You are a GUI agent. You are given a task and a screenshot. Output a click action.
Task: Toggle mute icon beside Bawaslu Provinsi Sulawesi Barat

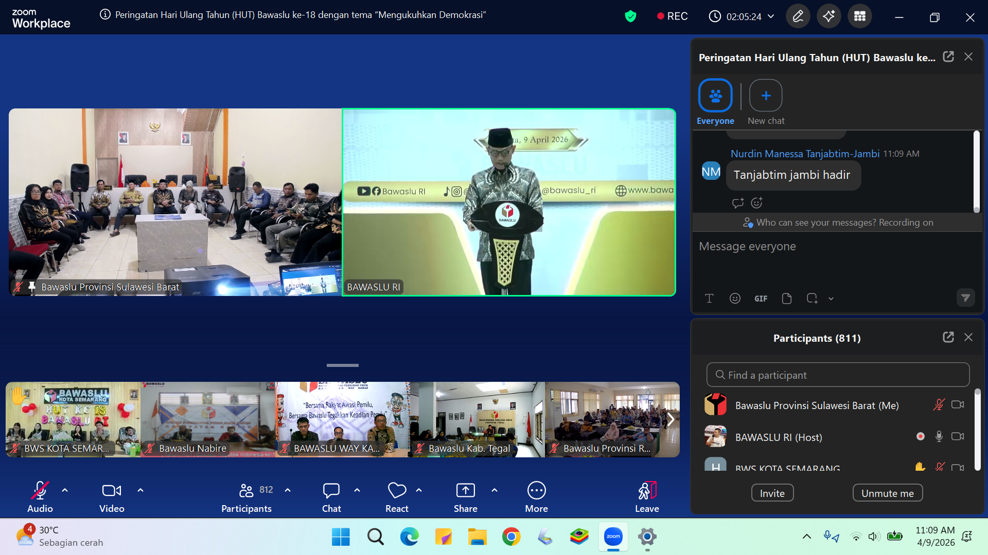pyautogui.click(x=939, y=405)
